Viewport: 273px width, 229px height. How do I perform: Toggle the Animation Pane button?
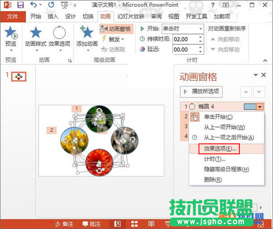point(116,29)
